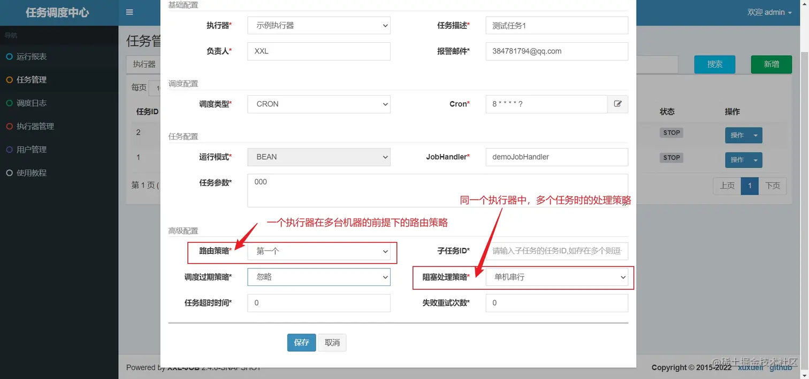Image resolution: width=809 pixels, height=379 pixels.
Task: Click the 状态 column header
Action: click(667, 112)
